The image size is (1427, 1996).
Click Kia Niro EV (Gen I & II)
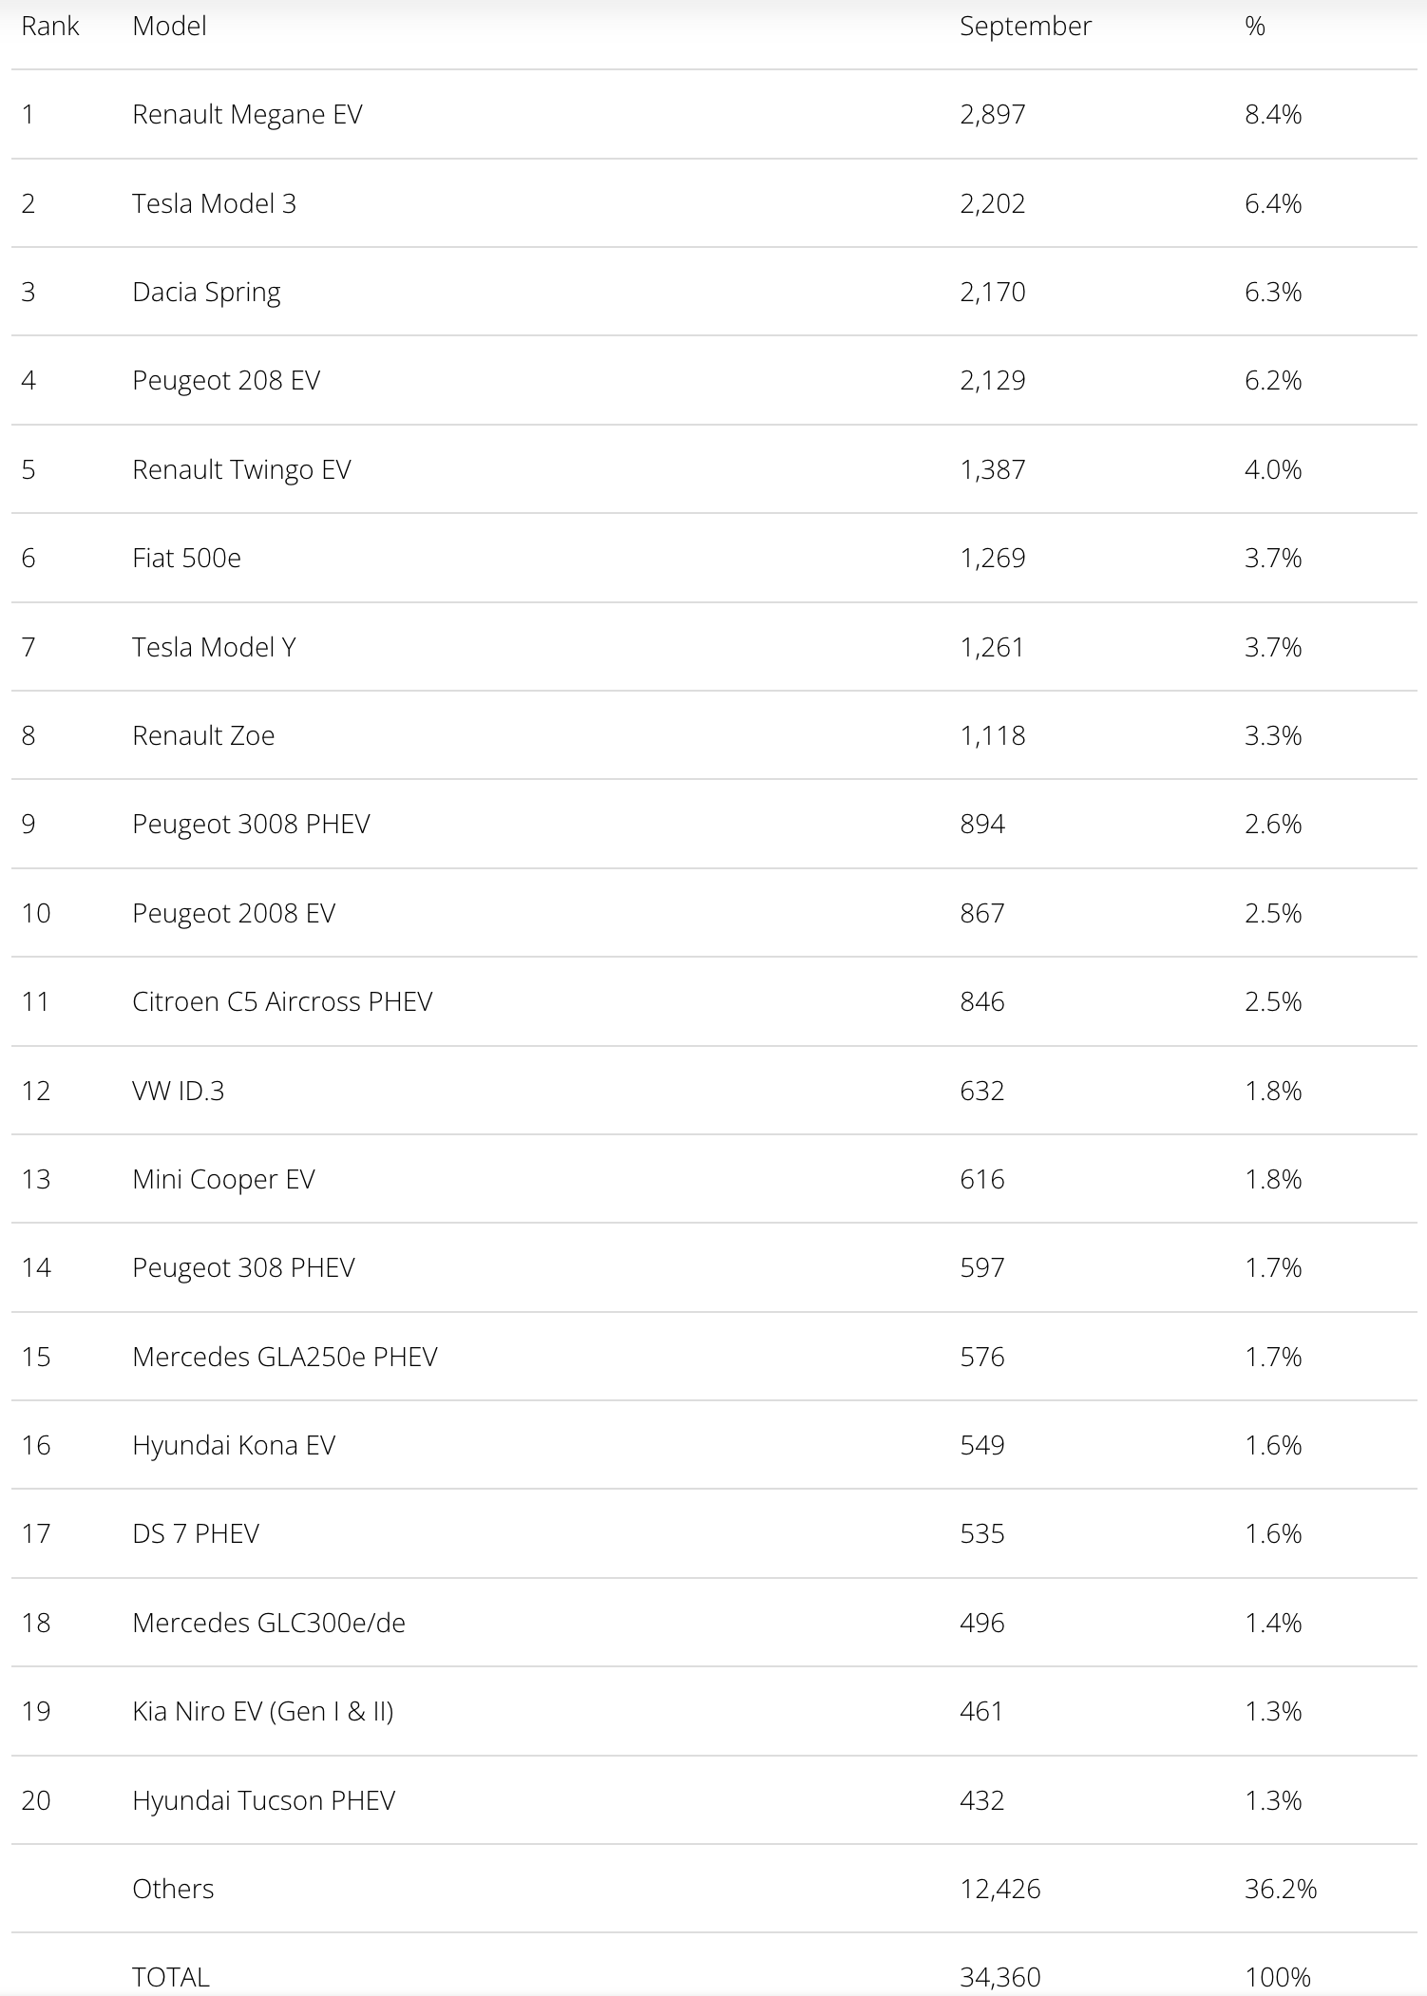tap(263, 1711)
